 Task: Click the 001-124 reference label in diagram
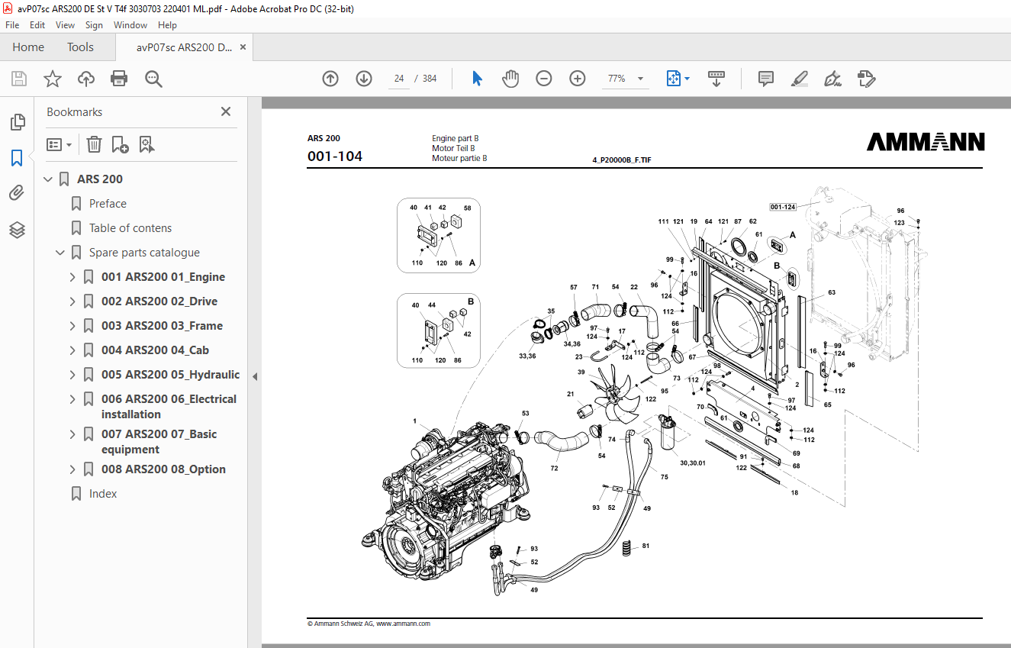[783, 207]
